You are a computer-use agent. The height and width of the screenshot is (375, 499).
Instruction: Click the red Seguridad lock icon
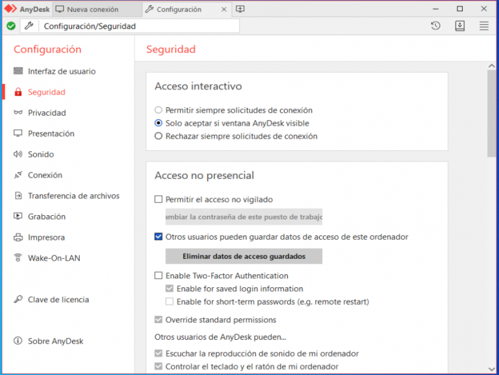[18, 92]
